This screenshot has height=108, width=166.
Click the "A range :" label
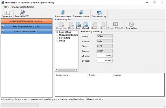[x=86, y=51]
